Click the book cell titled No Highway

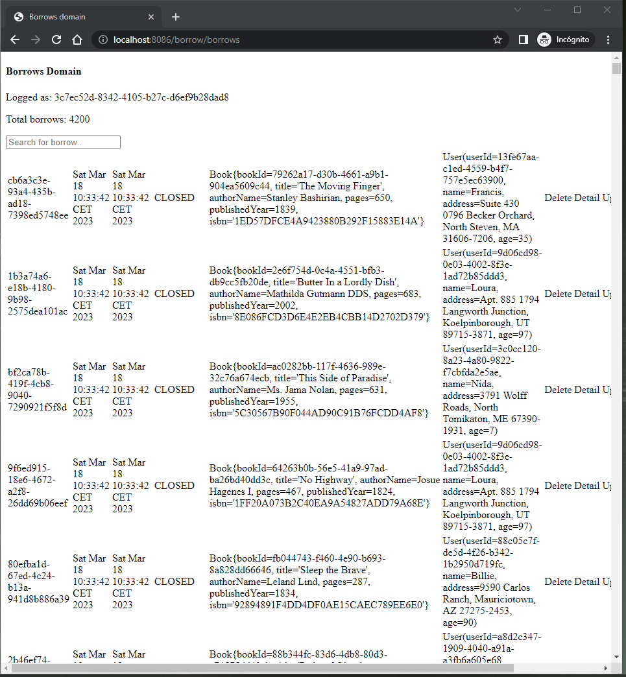pos(324,486)
